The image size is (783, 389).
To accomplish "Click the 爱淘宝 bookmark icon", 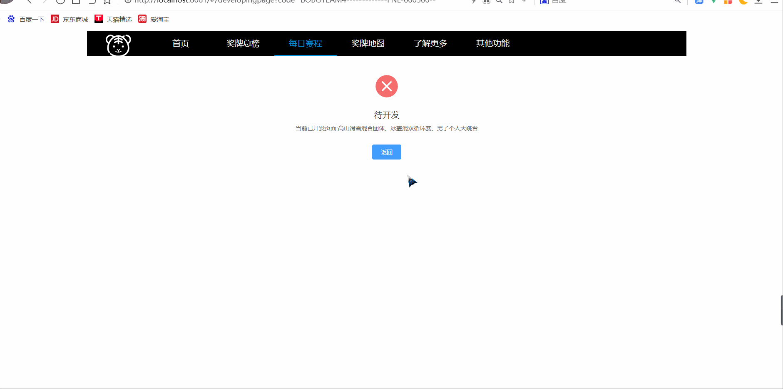I will coord(142,19).
